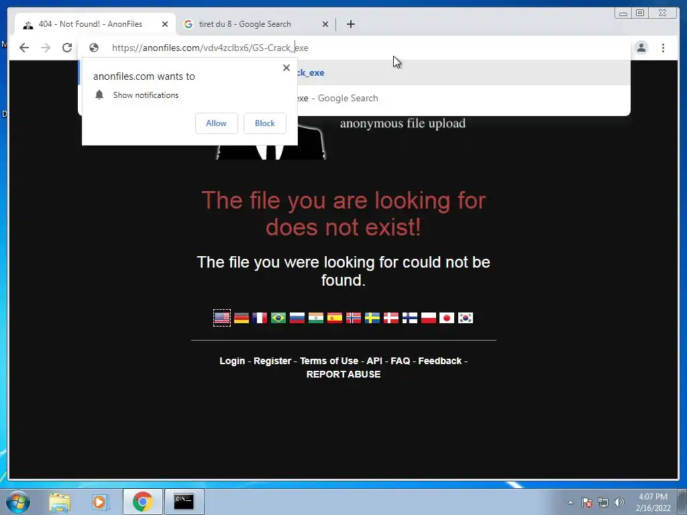The image size is (687, 515).
Task: Close the tiret du 8 Google tab
Action: 325,24
